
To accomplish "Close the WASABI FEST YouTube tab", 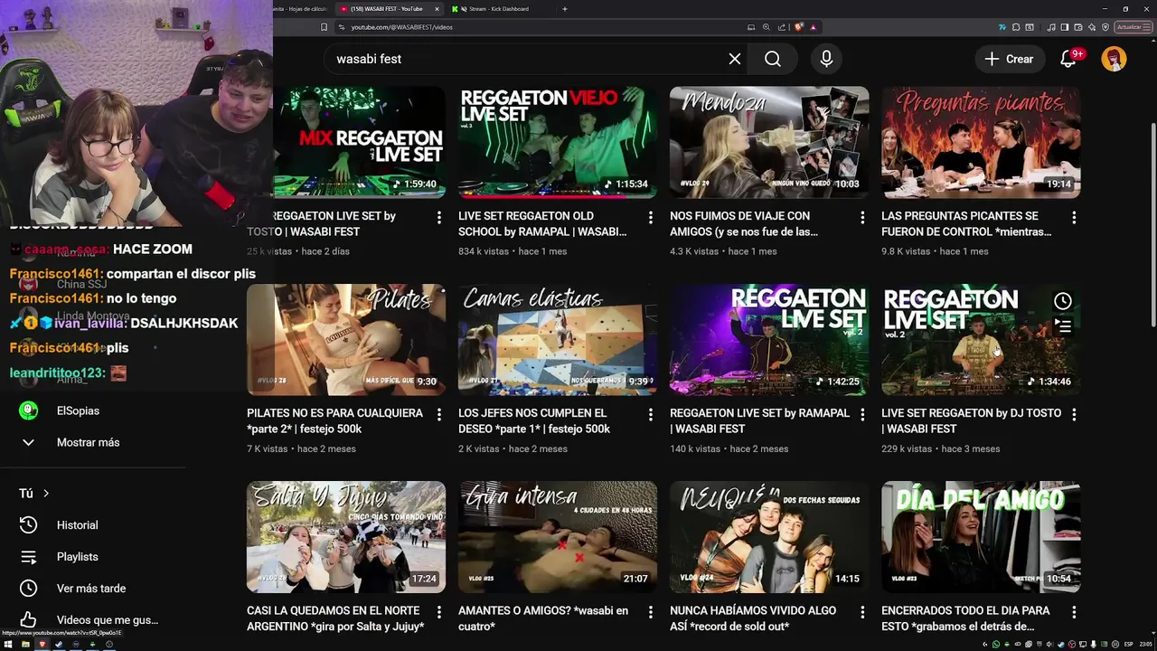I will [x=437, y=9].
